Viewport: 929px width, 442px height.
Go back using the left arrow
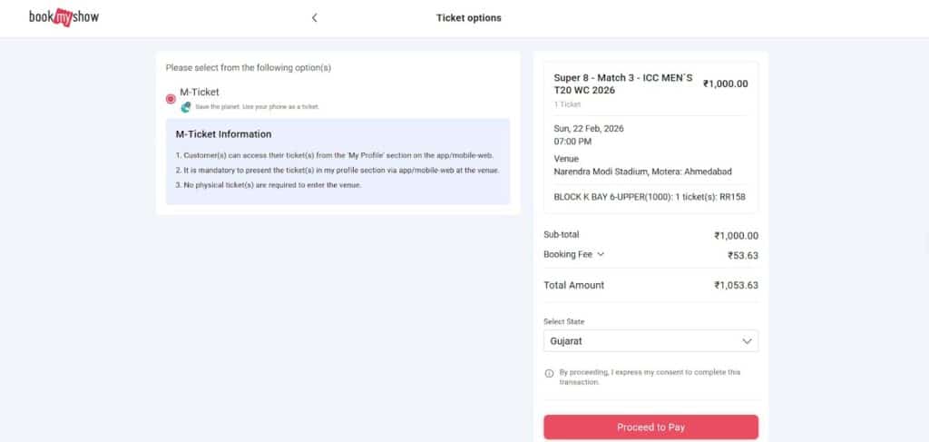tap(314, 17)
